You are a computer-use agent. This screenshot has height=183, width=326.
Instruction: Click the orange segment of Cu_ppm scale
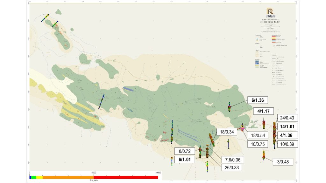[68, 177]
